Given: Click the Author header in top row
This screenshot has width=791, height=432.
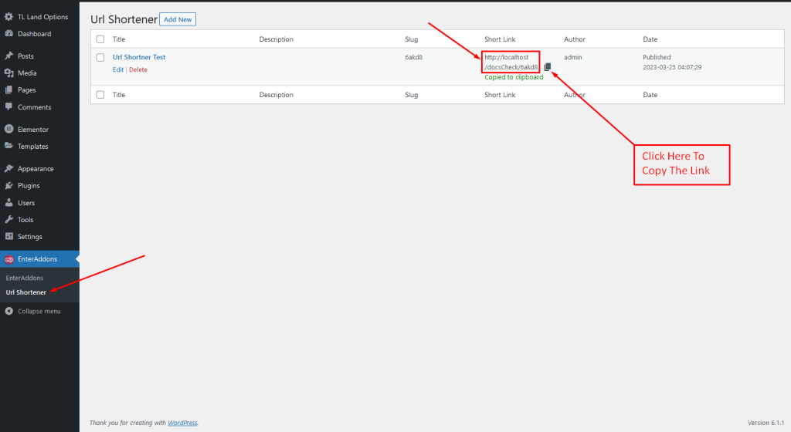Looking at the screenshot, I should point(575,39).
